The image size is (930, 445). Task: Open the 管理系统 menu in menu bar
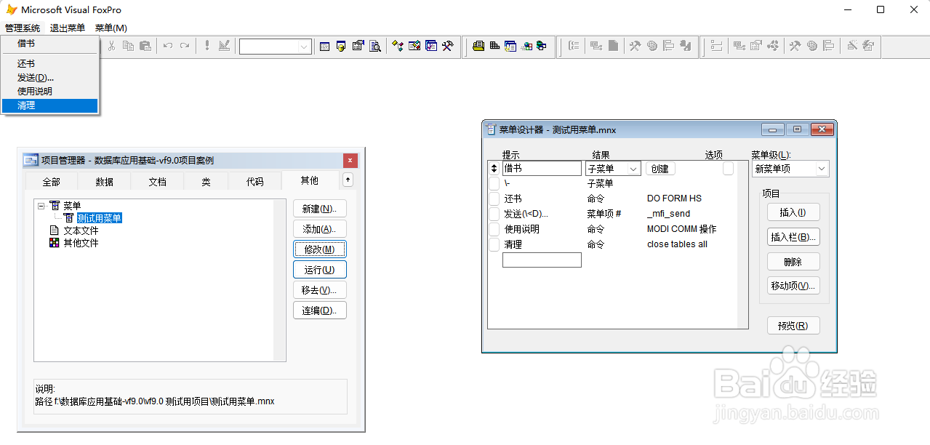click(x=22, y=28)
